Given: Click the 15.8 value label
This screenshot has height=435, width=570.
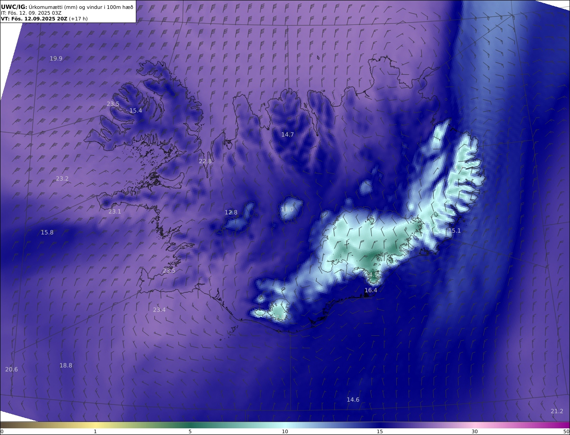Looking at the screenshot, I should [x=47, y=232].
